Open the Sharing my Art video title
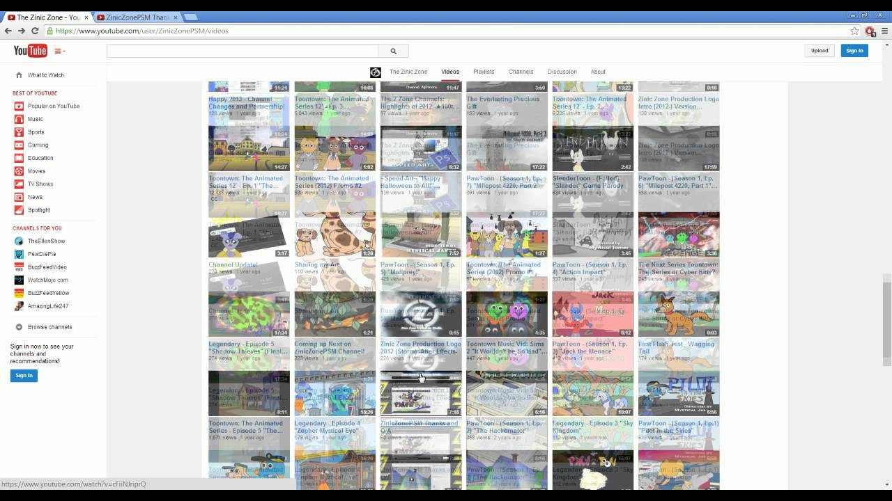Viewport: 892px width, 501px height. 316,264
